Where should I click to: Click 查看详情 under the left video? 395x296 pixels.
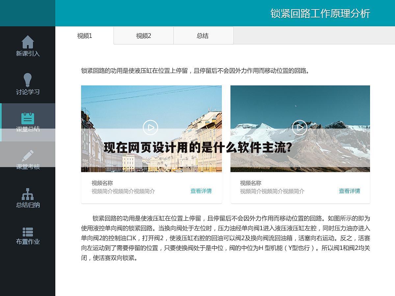201,191
